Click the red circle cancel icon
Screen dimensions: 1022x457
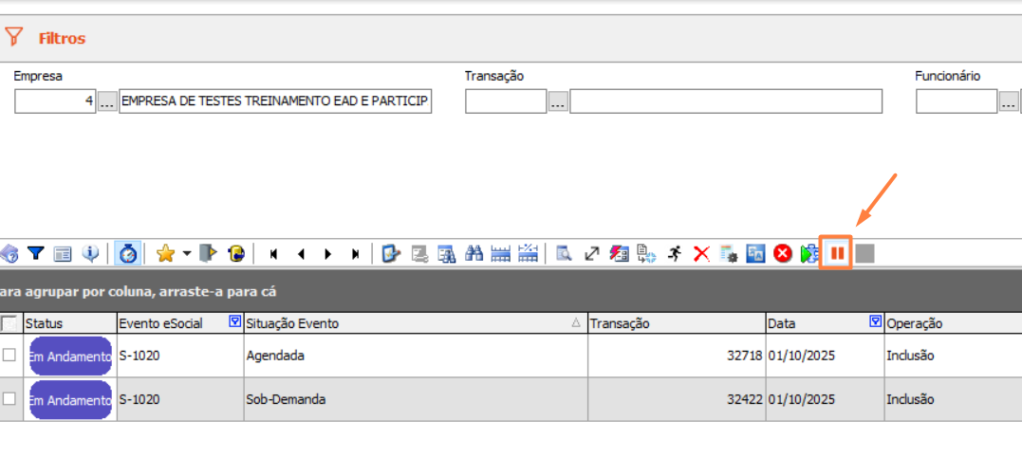click(x=783, y=253)
